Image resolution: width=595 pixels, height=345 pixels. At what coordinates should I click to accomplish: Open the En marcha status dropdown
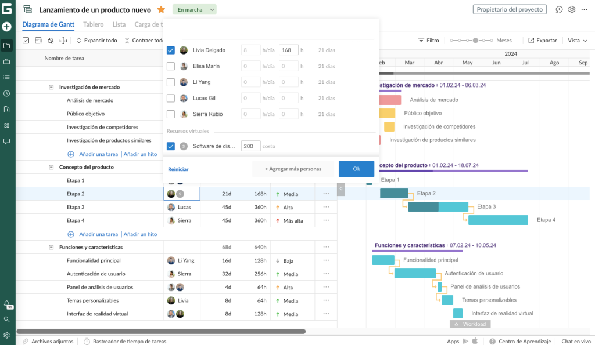(195, 10)
